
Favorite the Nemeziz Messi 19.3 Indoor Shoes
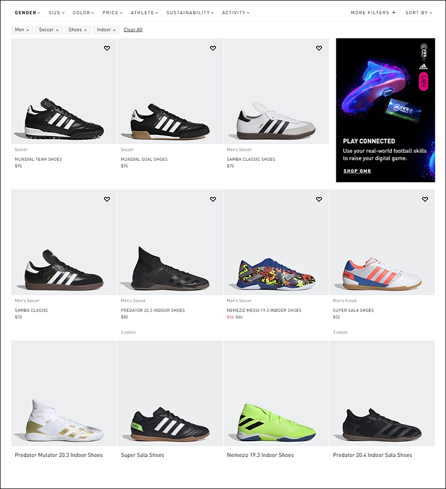coord(319,199)
